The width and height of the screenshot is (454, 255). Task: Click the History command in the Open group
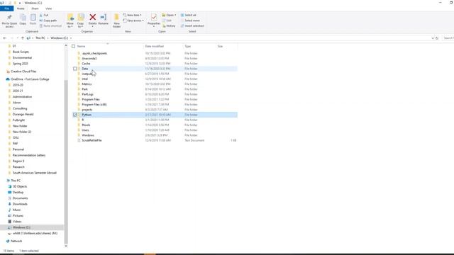[x=169, y=25]
